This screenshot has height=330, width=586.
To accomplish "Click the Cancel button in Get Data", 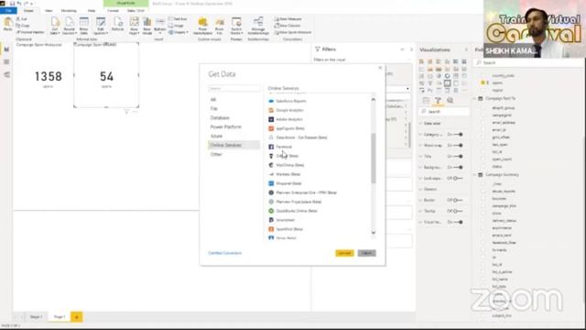I will click(x=366, y=253).
